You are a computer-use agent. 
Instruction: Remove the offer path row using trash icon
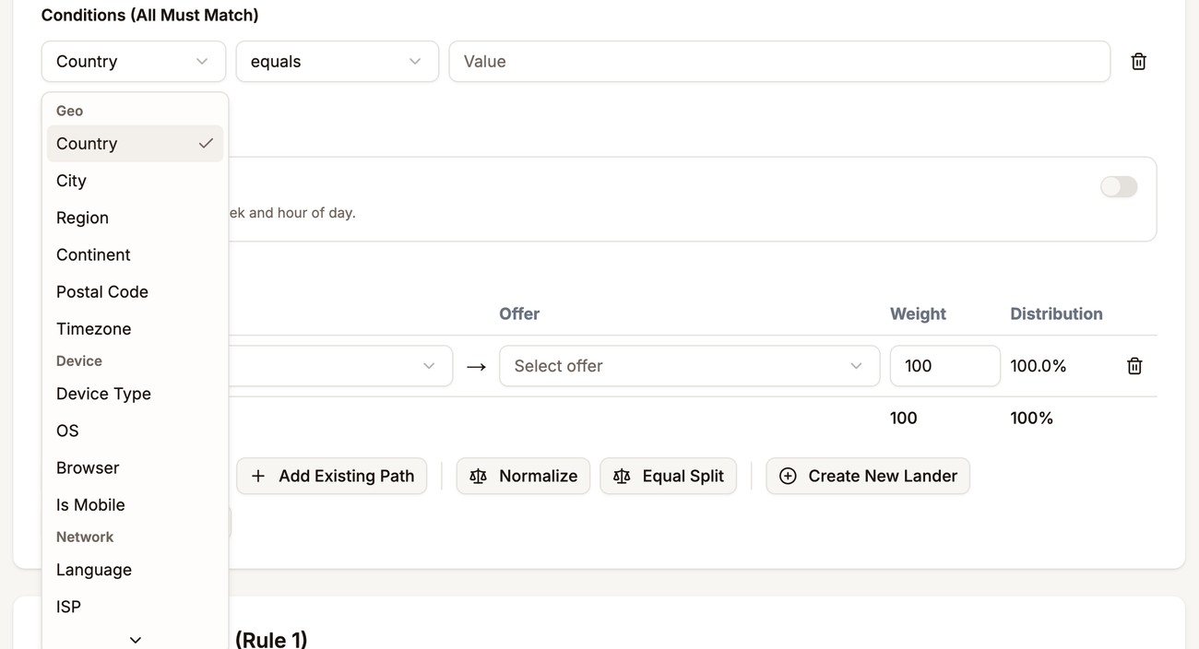coord(1134,366)
